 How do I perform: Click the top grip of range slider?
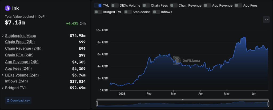coord(182,100)
